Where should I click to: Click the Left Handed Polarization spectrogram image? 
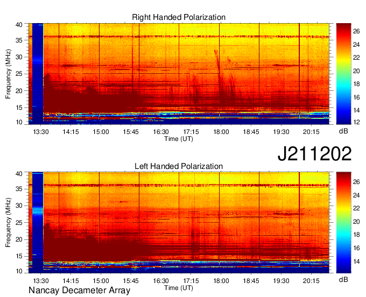(x=179, y=223)
